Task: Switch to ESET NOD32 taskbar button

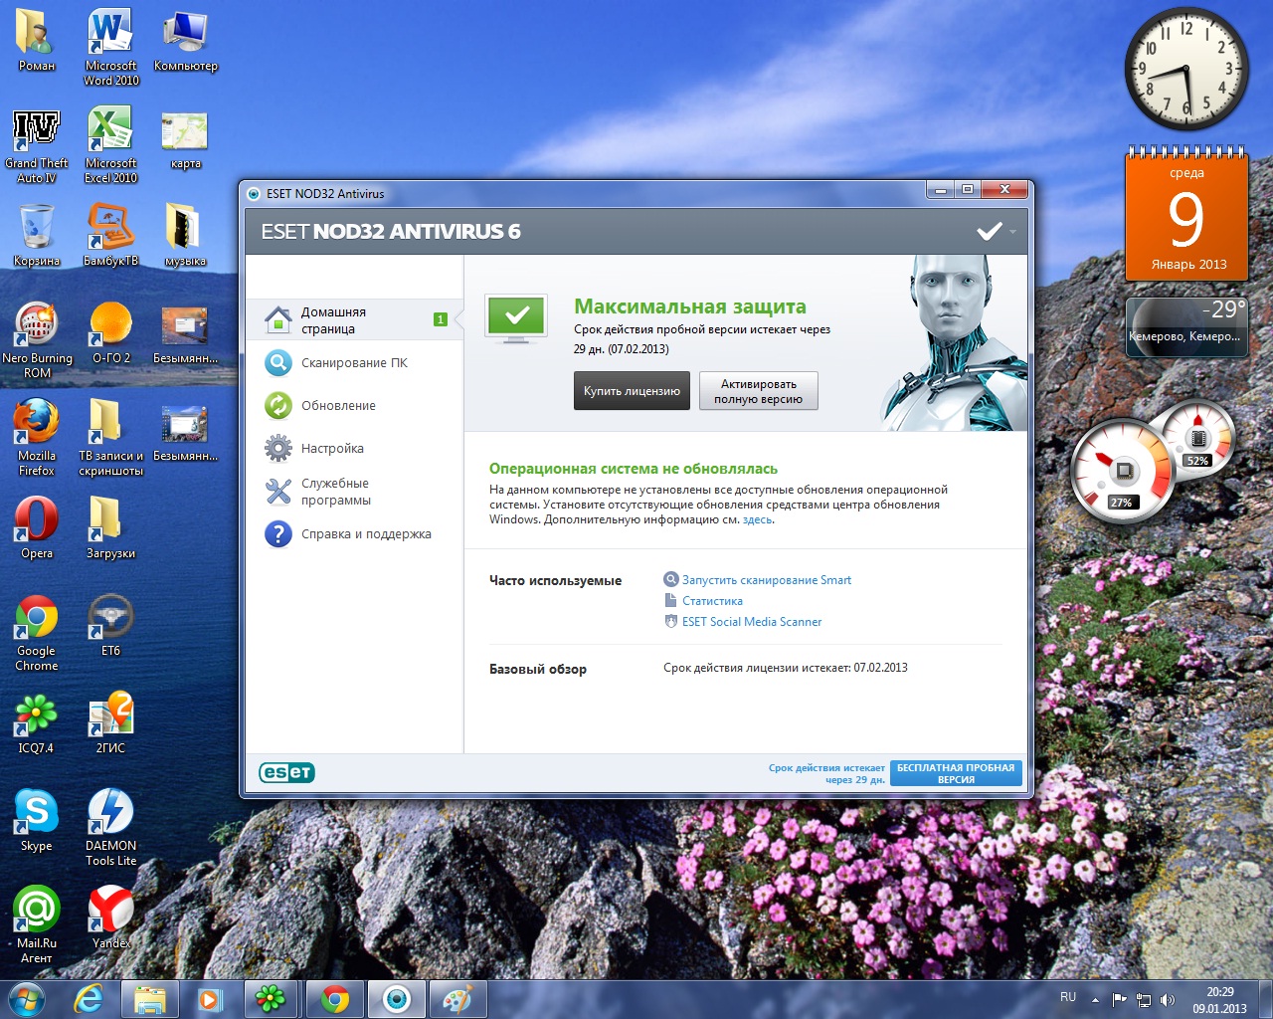Action: click(397, 999)
